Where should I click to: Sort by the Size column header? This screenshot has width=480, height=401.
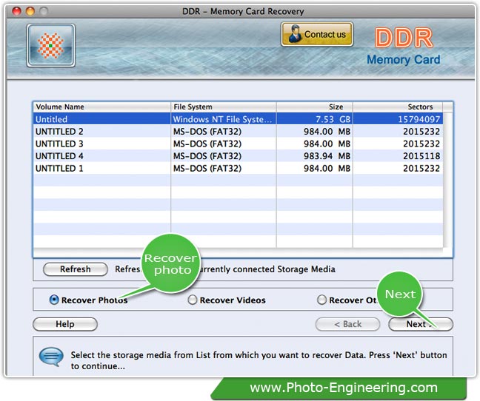click(315, 107)
